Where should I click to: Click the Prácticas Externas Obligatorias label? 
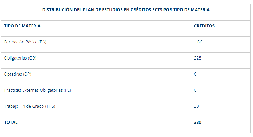(33, 90)
